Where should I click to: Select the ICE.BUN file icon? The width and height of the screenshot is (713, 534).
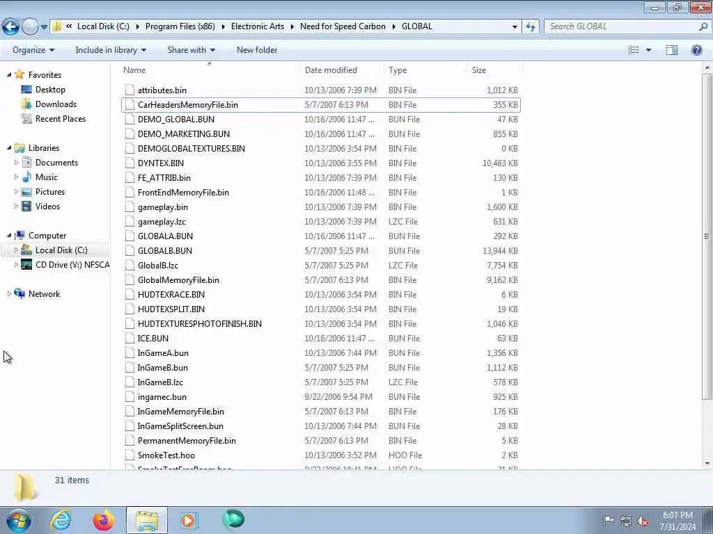130,339
